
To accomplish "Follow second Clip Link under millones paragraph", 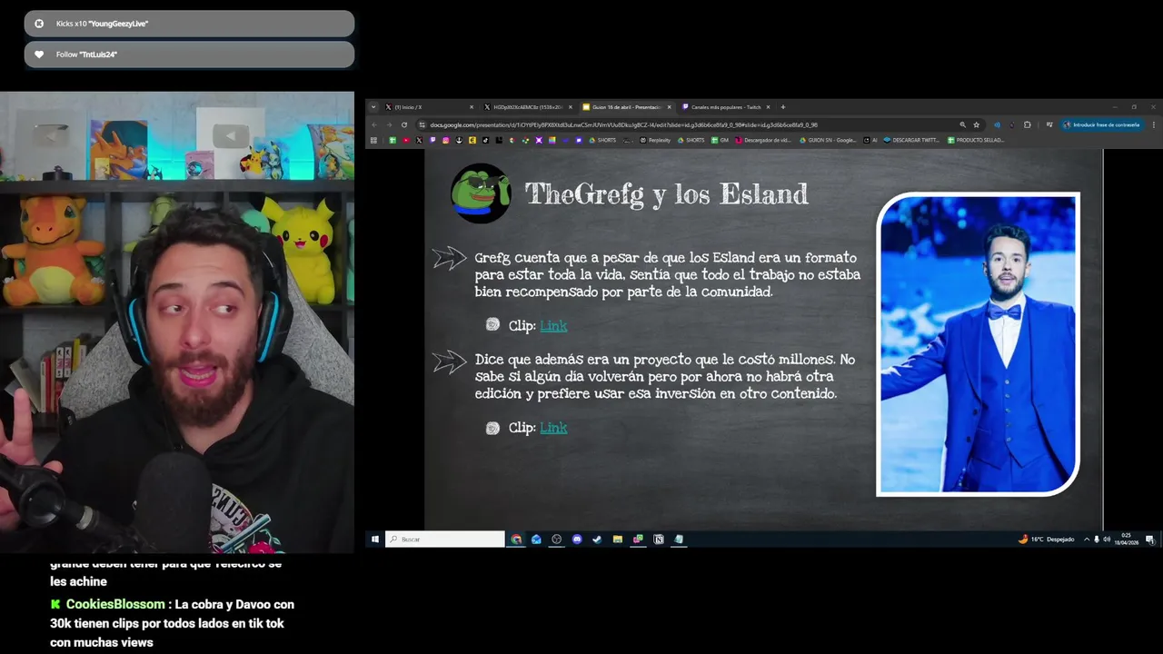I will tap(553, 427).
